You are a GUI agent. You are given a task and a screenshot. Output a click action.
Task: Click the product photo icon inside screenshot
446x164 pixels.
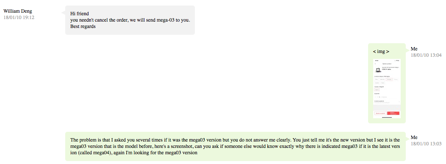pos(378,70)
